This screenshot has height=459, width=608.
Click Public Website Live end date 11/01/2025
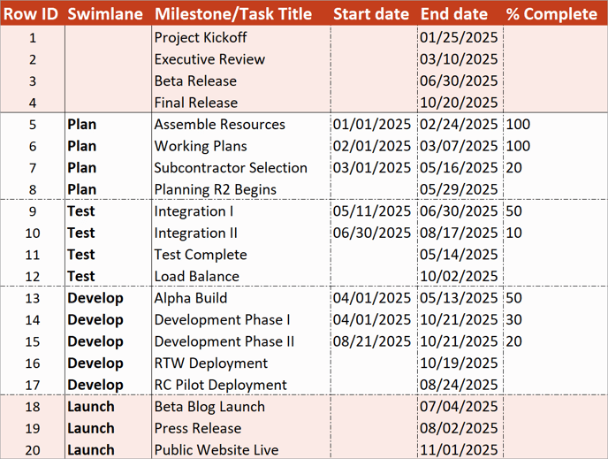[x=460, y=449]
